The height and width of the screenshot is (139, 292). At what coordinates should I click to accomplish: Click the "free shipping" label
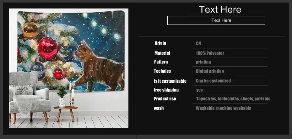(x=166, y=90)
